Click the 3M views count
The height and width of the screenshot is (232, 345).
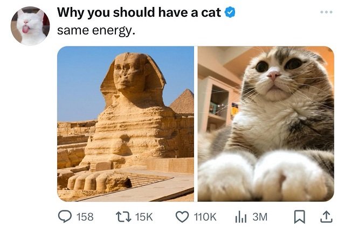[260, 217]
